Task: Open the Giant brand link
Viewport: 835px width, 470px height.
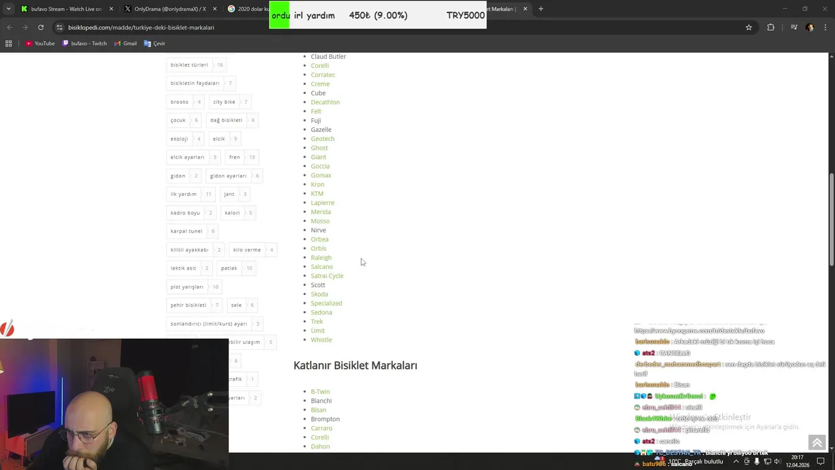Action: (318, 157)
